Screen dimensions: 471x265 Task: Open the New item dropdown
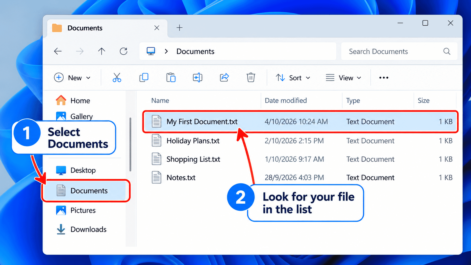pyautogui.click(x=72, y=78)
